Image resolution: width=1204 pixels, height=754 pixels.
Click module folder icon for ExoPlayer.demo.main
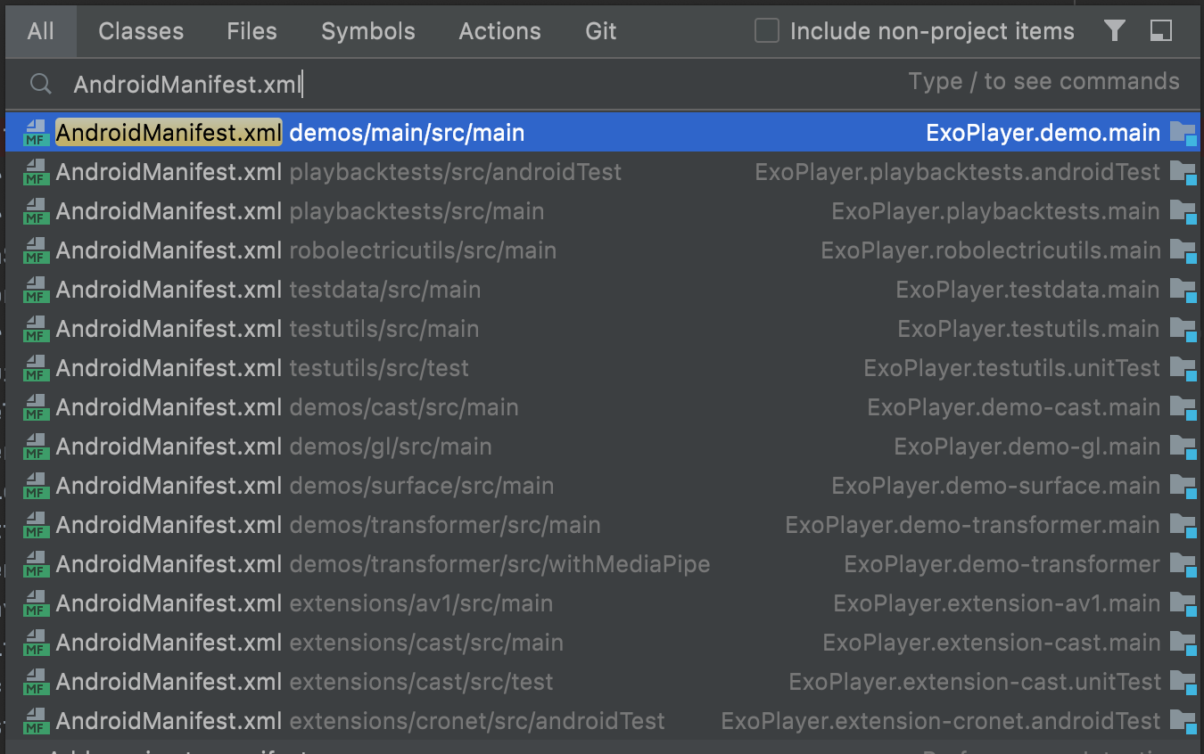click(x=1183, y=134)
